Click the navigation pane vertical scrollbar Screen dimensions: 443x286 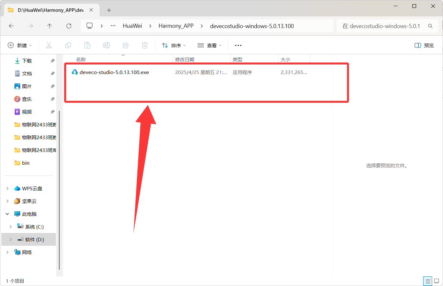[59, 190]
